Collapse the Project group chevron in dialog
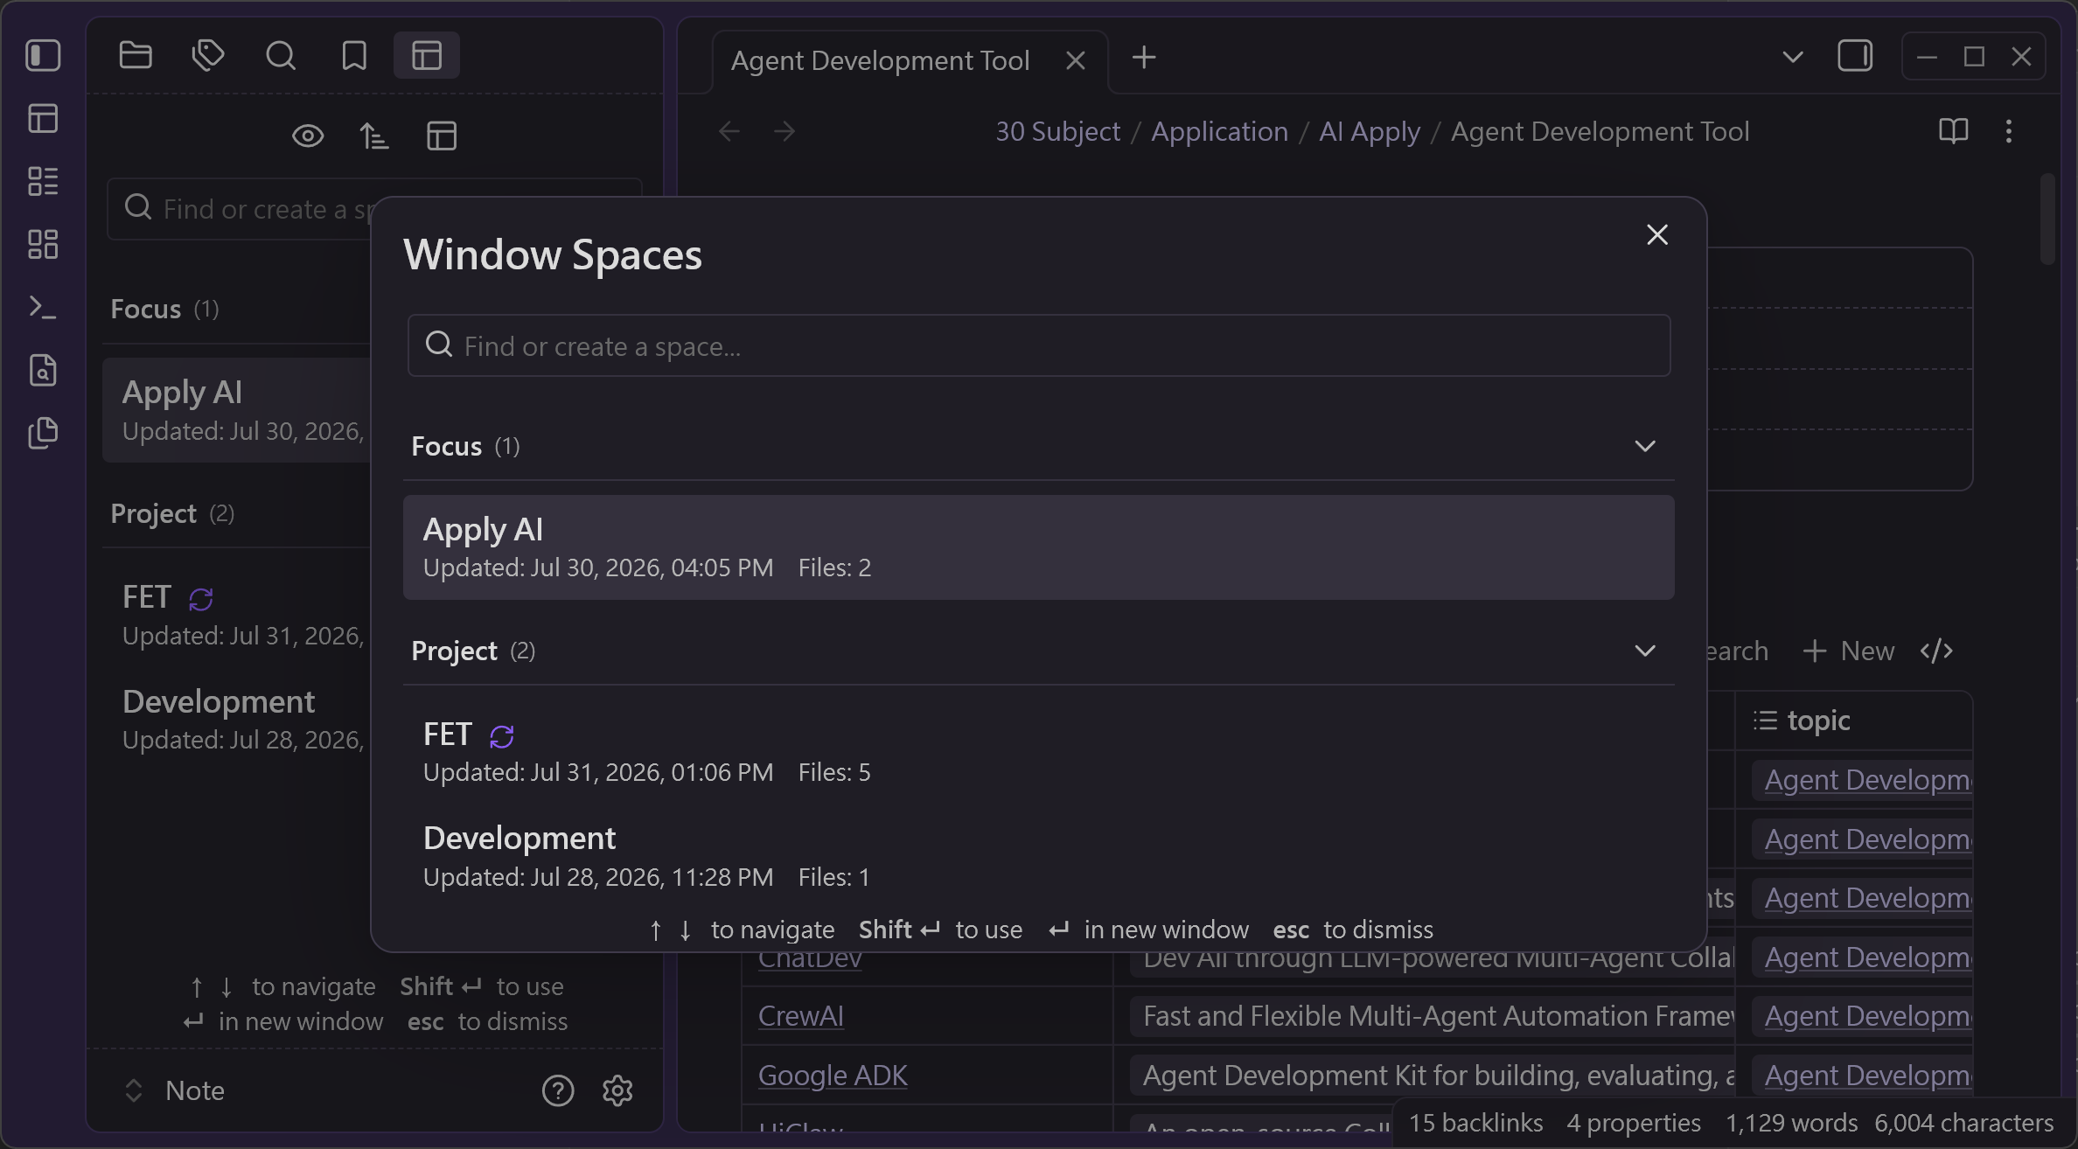The image size is (2078, 1149). [1645, 651]
